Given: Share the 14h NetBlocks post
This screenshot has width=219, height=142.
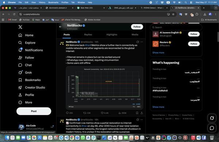Looking at the screenshot, I should coord(142,113).
